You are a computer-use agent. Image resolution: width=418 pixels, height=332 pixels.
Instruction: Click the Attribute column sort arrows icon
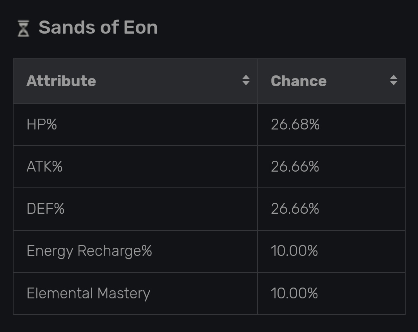point(246,80)
